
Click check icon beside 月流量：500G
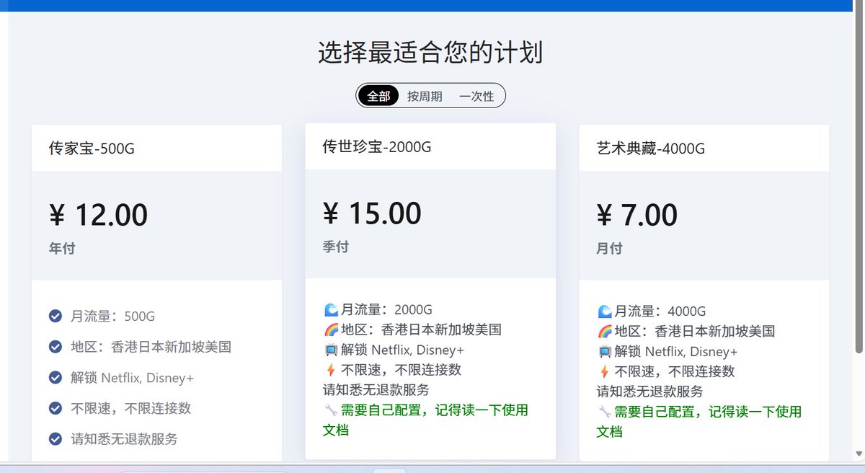pyautogui.click(x=56, y=316)
